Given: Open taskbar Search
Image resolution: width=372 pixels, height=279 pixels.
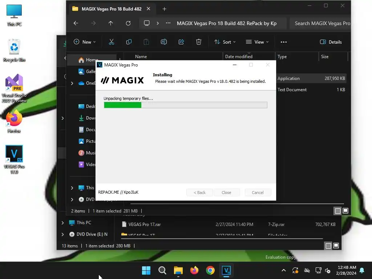Looking at the screenshot, I should 162,270.
